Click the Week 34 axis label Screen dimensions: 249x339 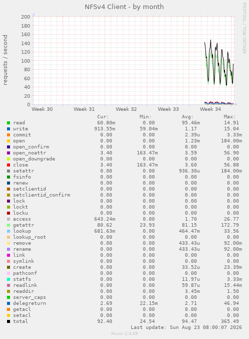click(x=210, y=109)
